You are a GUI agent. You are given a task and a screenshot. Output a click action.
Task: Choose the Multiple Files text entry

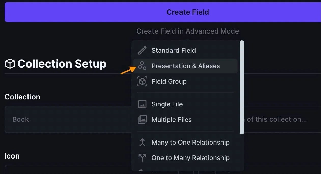pos(172,120)
